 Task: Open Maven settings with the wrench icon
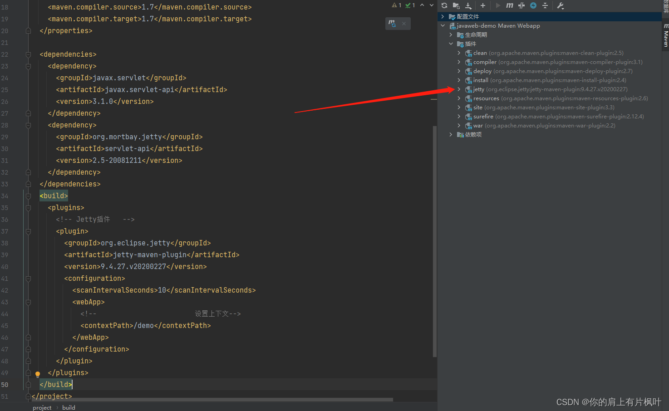point(561,5)
